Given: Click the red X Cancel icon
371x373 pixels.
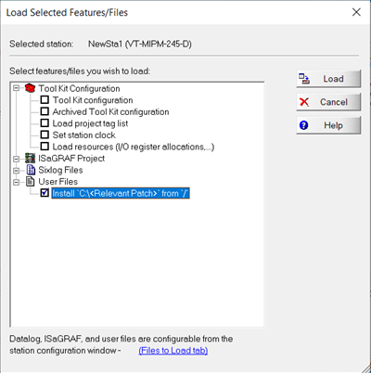Looking at the screenshot, I should pyautogui.click(x=304, y=102).
